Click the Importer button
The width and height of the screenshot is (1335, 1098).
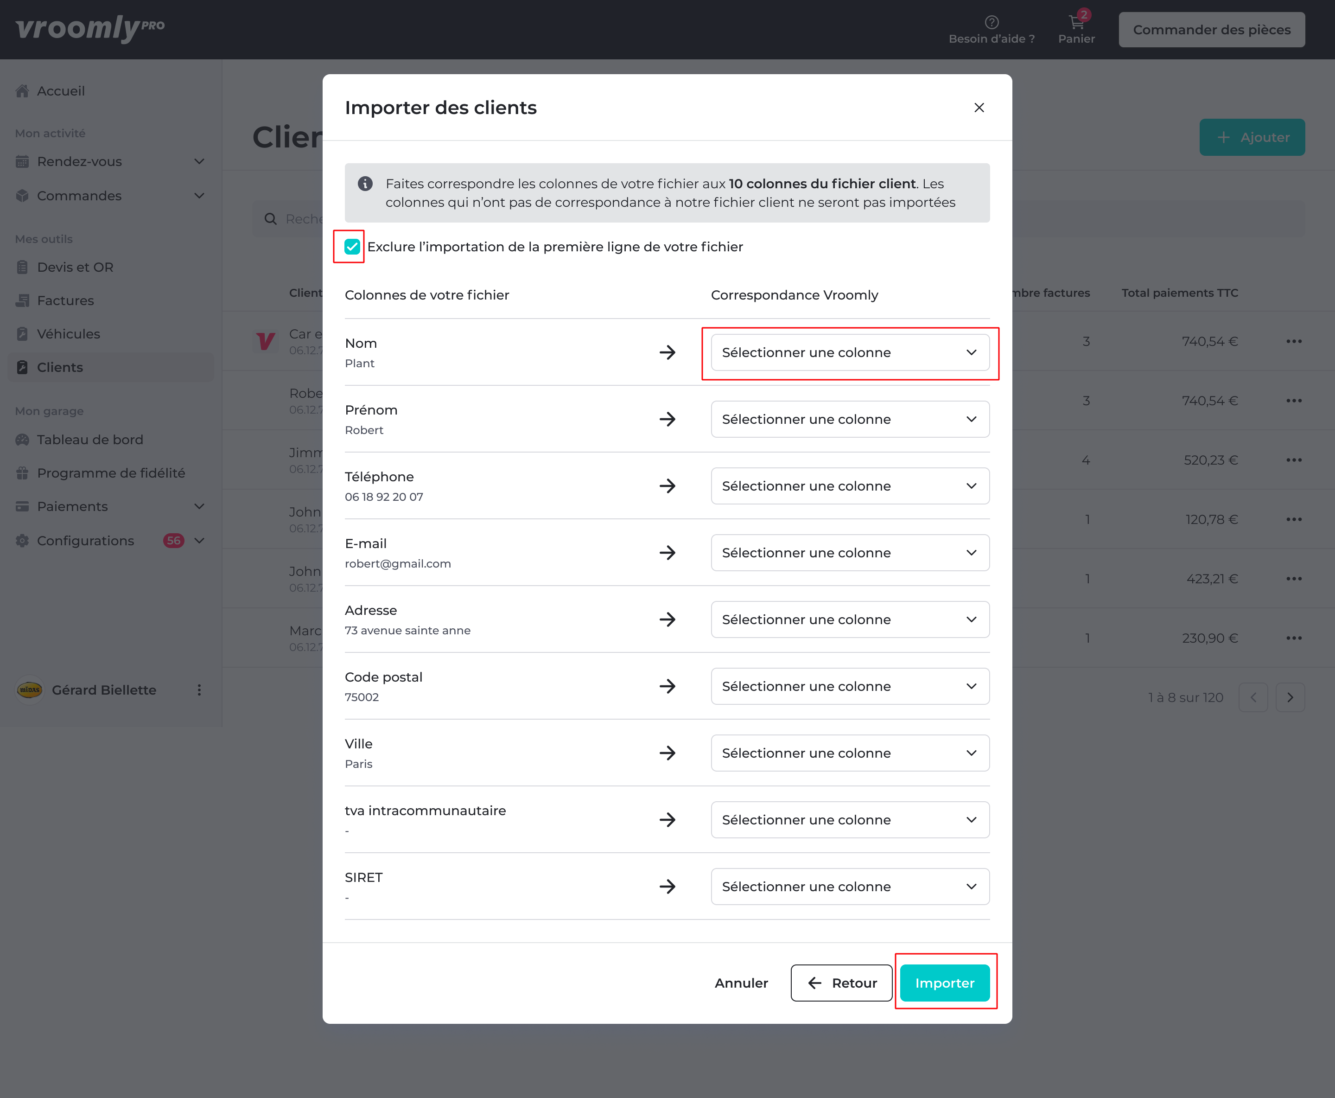coord(945,983)
